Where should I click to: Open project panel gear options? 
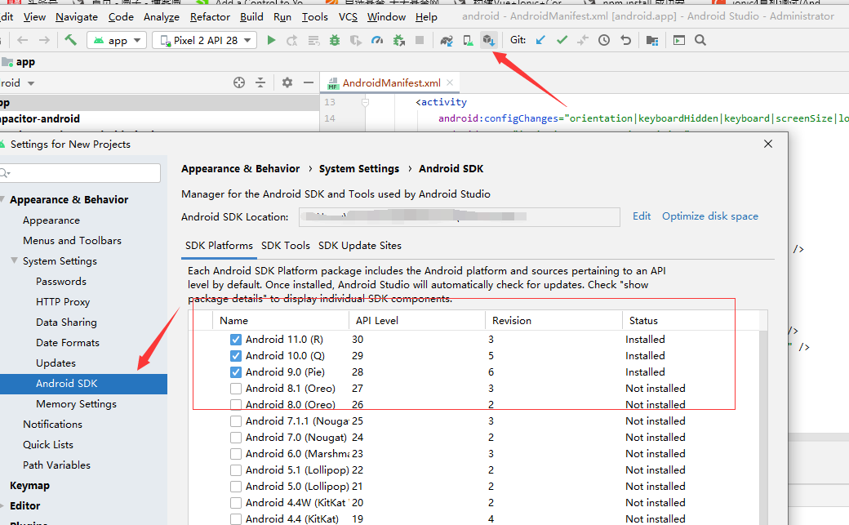[x=287, y=82]
